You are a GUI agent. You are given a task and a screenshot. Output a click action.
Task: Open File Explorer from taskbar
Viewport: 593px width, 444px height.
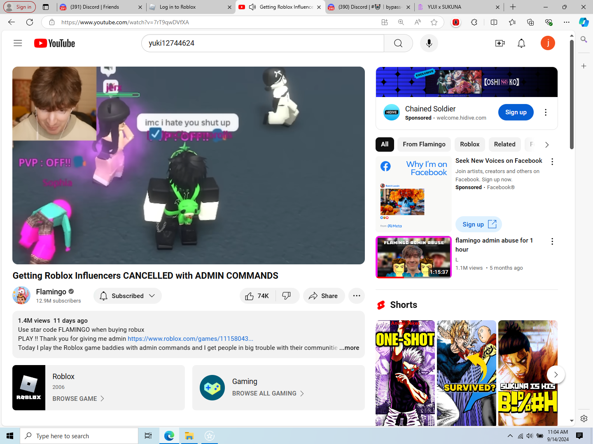tap(189, 436)
